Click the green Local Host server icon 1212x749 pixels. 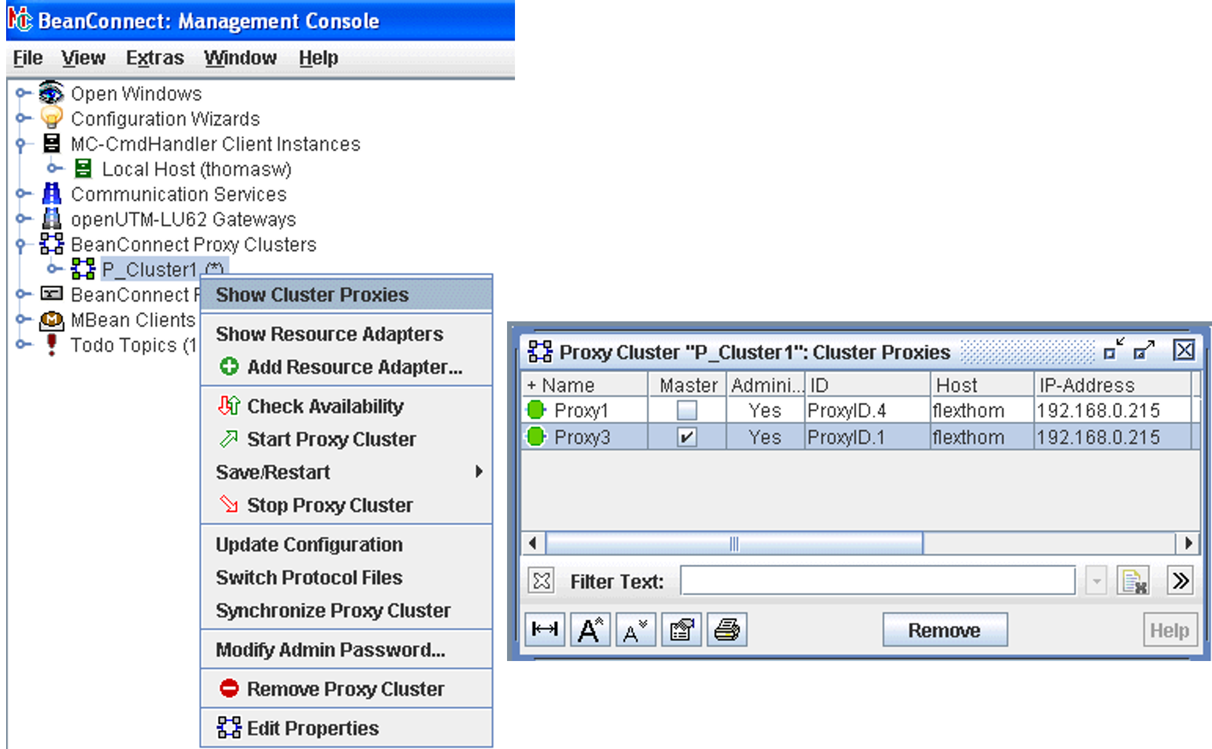coord(83,168)
